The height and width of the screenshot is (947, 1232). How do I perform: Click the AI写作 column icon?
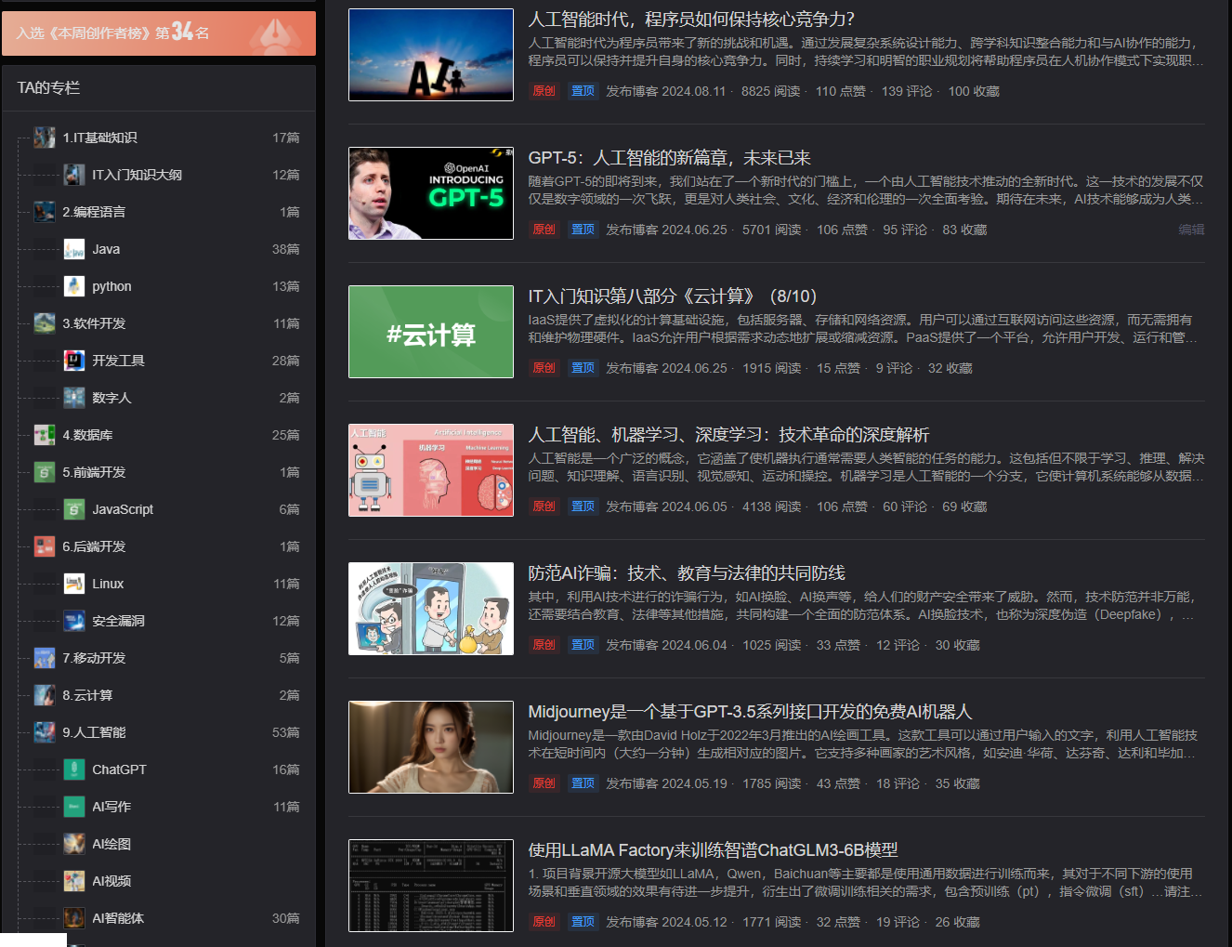pos(74,807)
